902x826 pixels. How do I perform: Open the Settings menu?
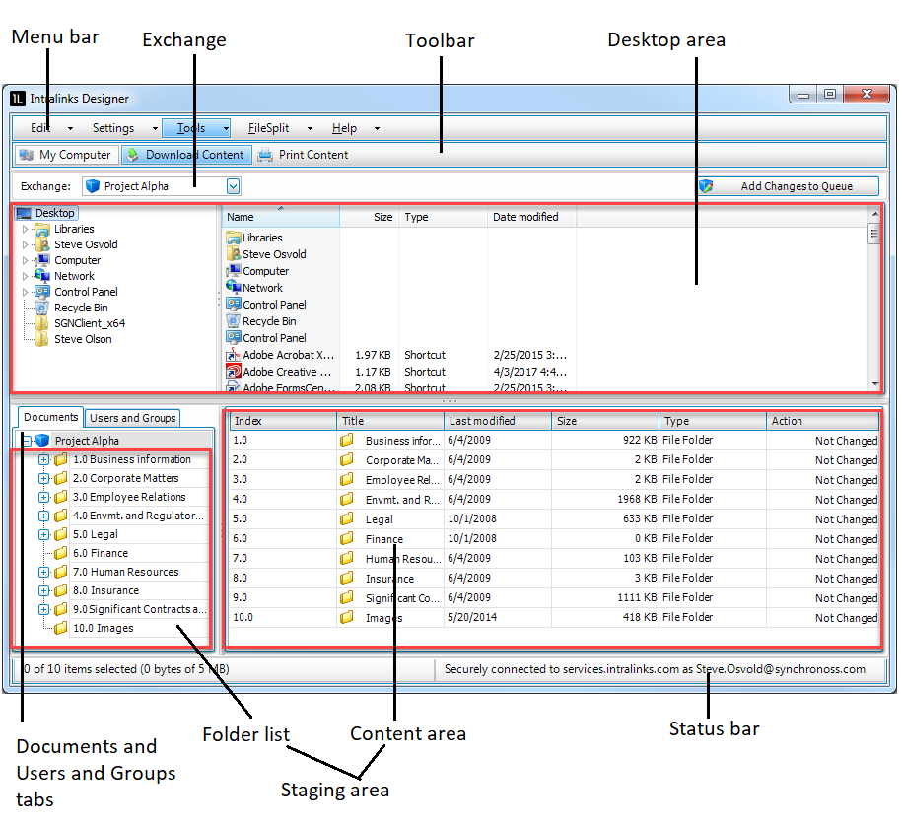coord(124,128)
